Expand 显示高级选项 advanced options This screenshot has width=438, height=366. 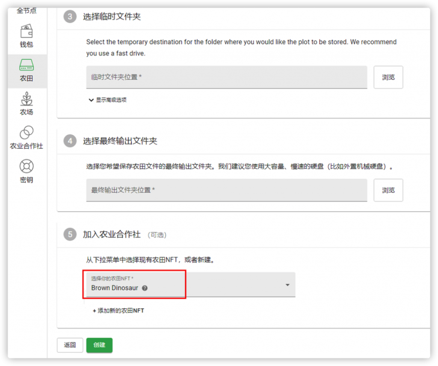[x=107, y=100]
